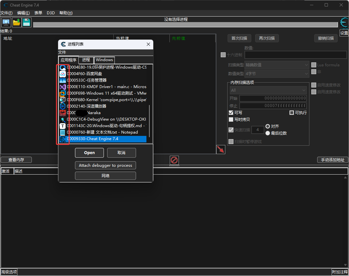
Task: Open the D3D menu
Action: pos(51,13)
